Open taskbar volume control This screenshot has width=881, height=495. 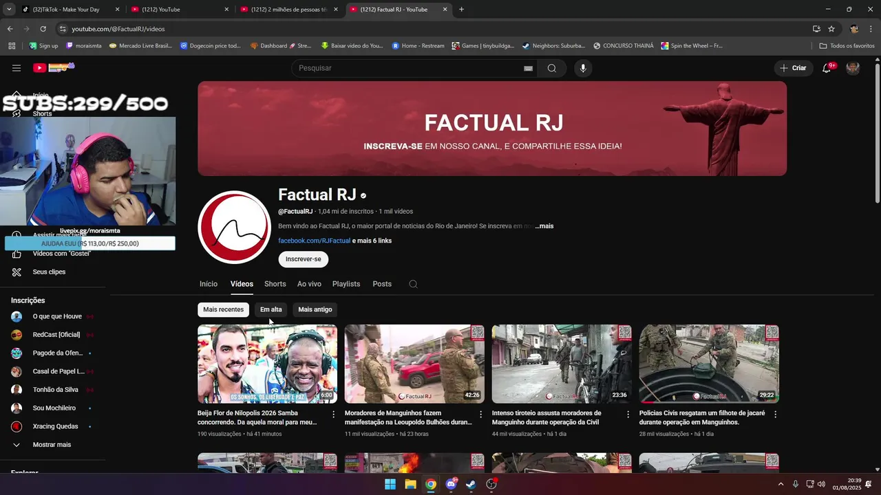click(821, 484)
